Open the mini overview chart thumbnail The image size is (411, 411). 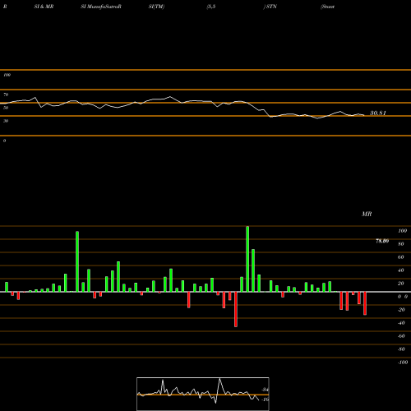pos(203,394)
